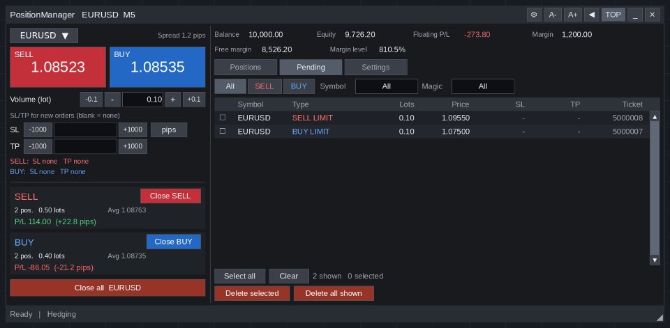
Task: Click the Equity value 9,726.20
Action: (x=360, y=35)
